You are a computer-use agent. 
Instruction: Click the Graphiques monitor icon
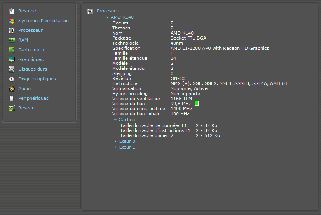pos(12,60)
